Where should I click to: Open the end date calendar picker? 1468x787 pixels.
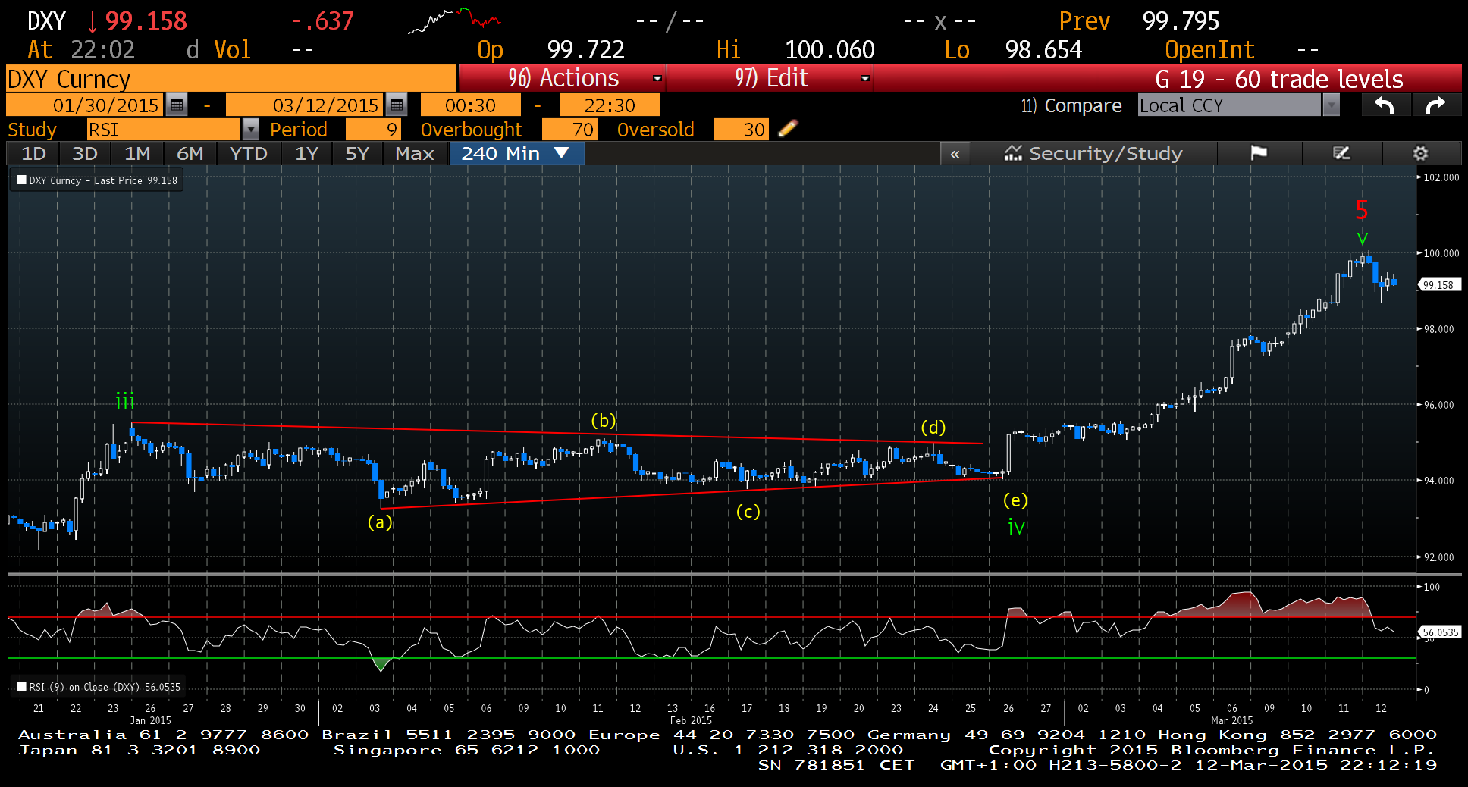(x=397, y=105)
